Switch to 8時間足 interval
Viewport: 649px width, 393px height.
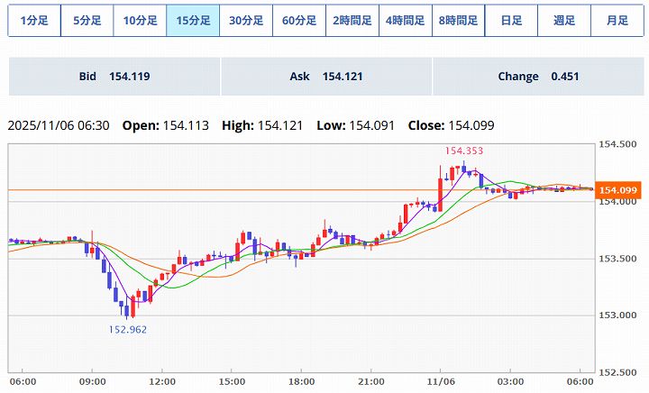458,20
